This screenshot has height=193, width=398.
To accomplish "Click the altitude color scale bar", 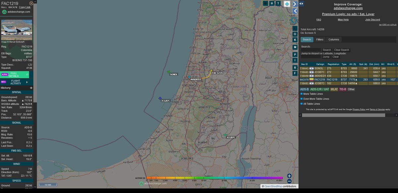I will (x=214, y=178).
